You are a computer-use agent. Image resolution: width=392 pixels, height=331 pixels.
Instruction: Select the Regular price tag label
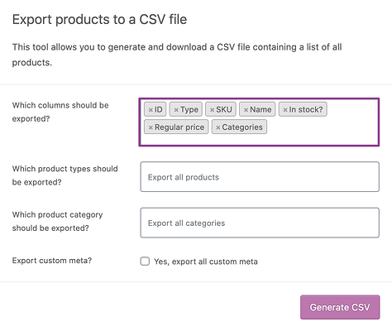tap(179, 127)
